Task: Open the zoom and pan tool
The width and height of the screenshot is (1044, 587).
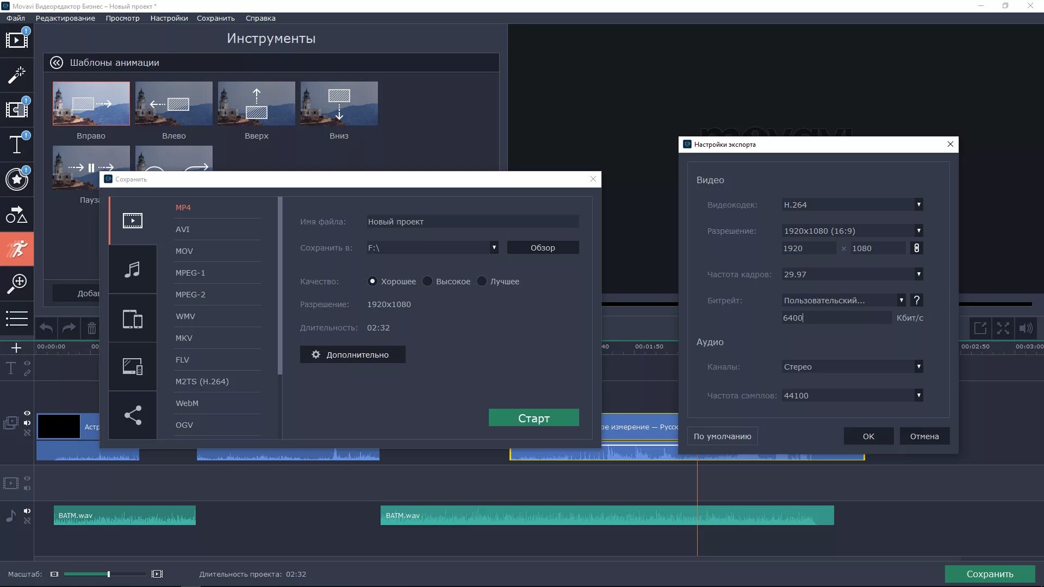Action: coord(16,283)
